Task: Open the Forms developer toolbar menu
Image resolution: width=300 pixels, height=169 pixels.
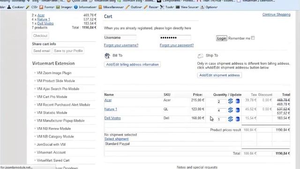Action: (x=47, y=7)
